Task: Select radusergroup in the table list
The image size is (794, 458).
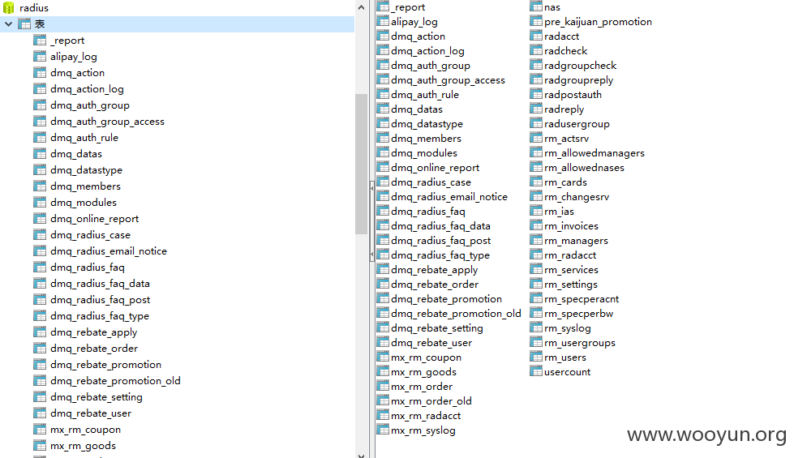Action: click(577, 123)
